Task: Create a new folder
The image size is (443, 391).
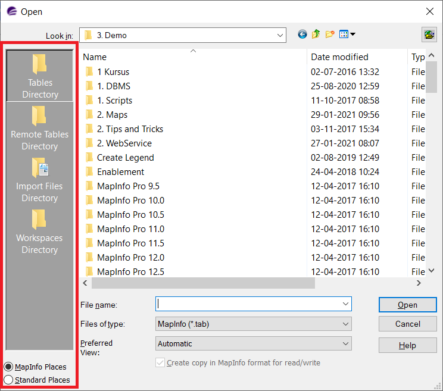Action: [x=330, y=35]
